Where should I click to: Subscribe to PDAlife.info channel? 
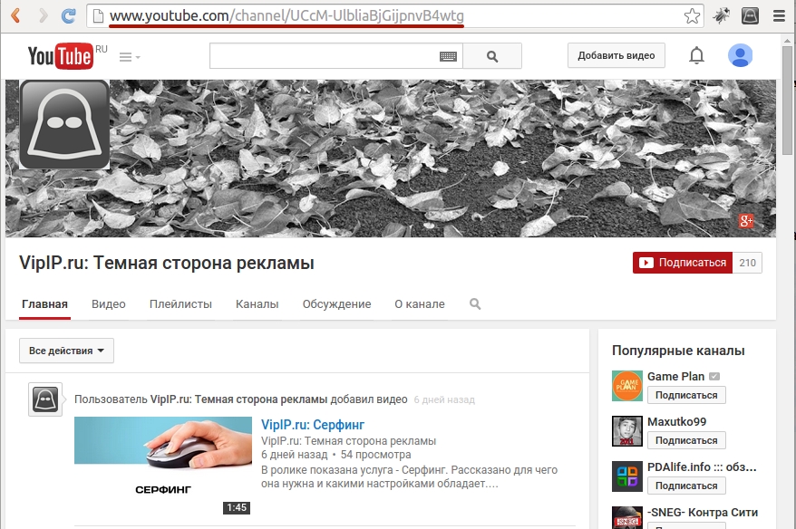686,486
